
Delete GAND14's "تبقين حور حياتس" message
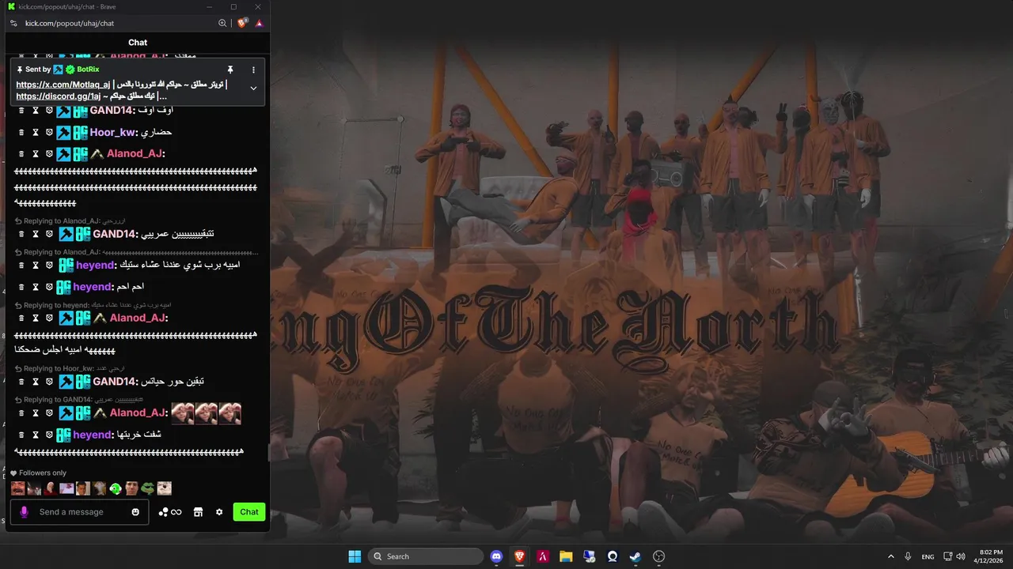click(x=22, y=382)
